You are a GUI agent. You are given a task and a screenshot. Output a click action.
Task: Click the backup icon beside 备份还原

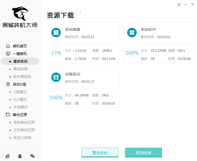click(x=8, y=115)
